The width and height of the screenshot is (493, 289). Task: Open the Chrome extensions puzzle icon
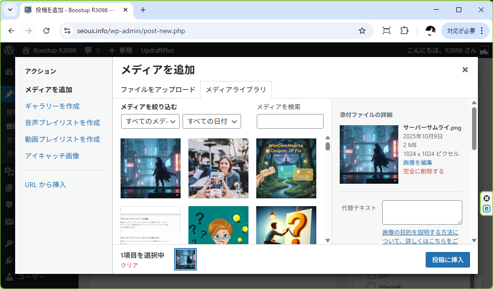(x=404, y=31)
